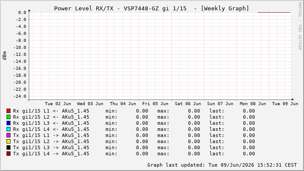The height and width of the screenshot is (171, 304).
Task: Click the black Tx L3 legend swatch
Action: click(x=9, y=147)
